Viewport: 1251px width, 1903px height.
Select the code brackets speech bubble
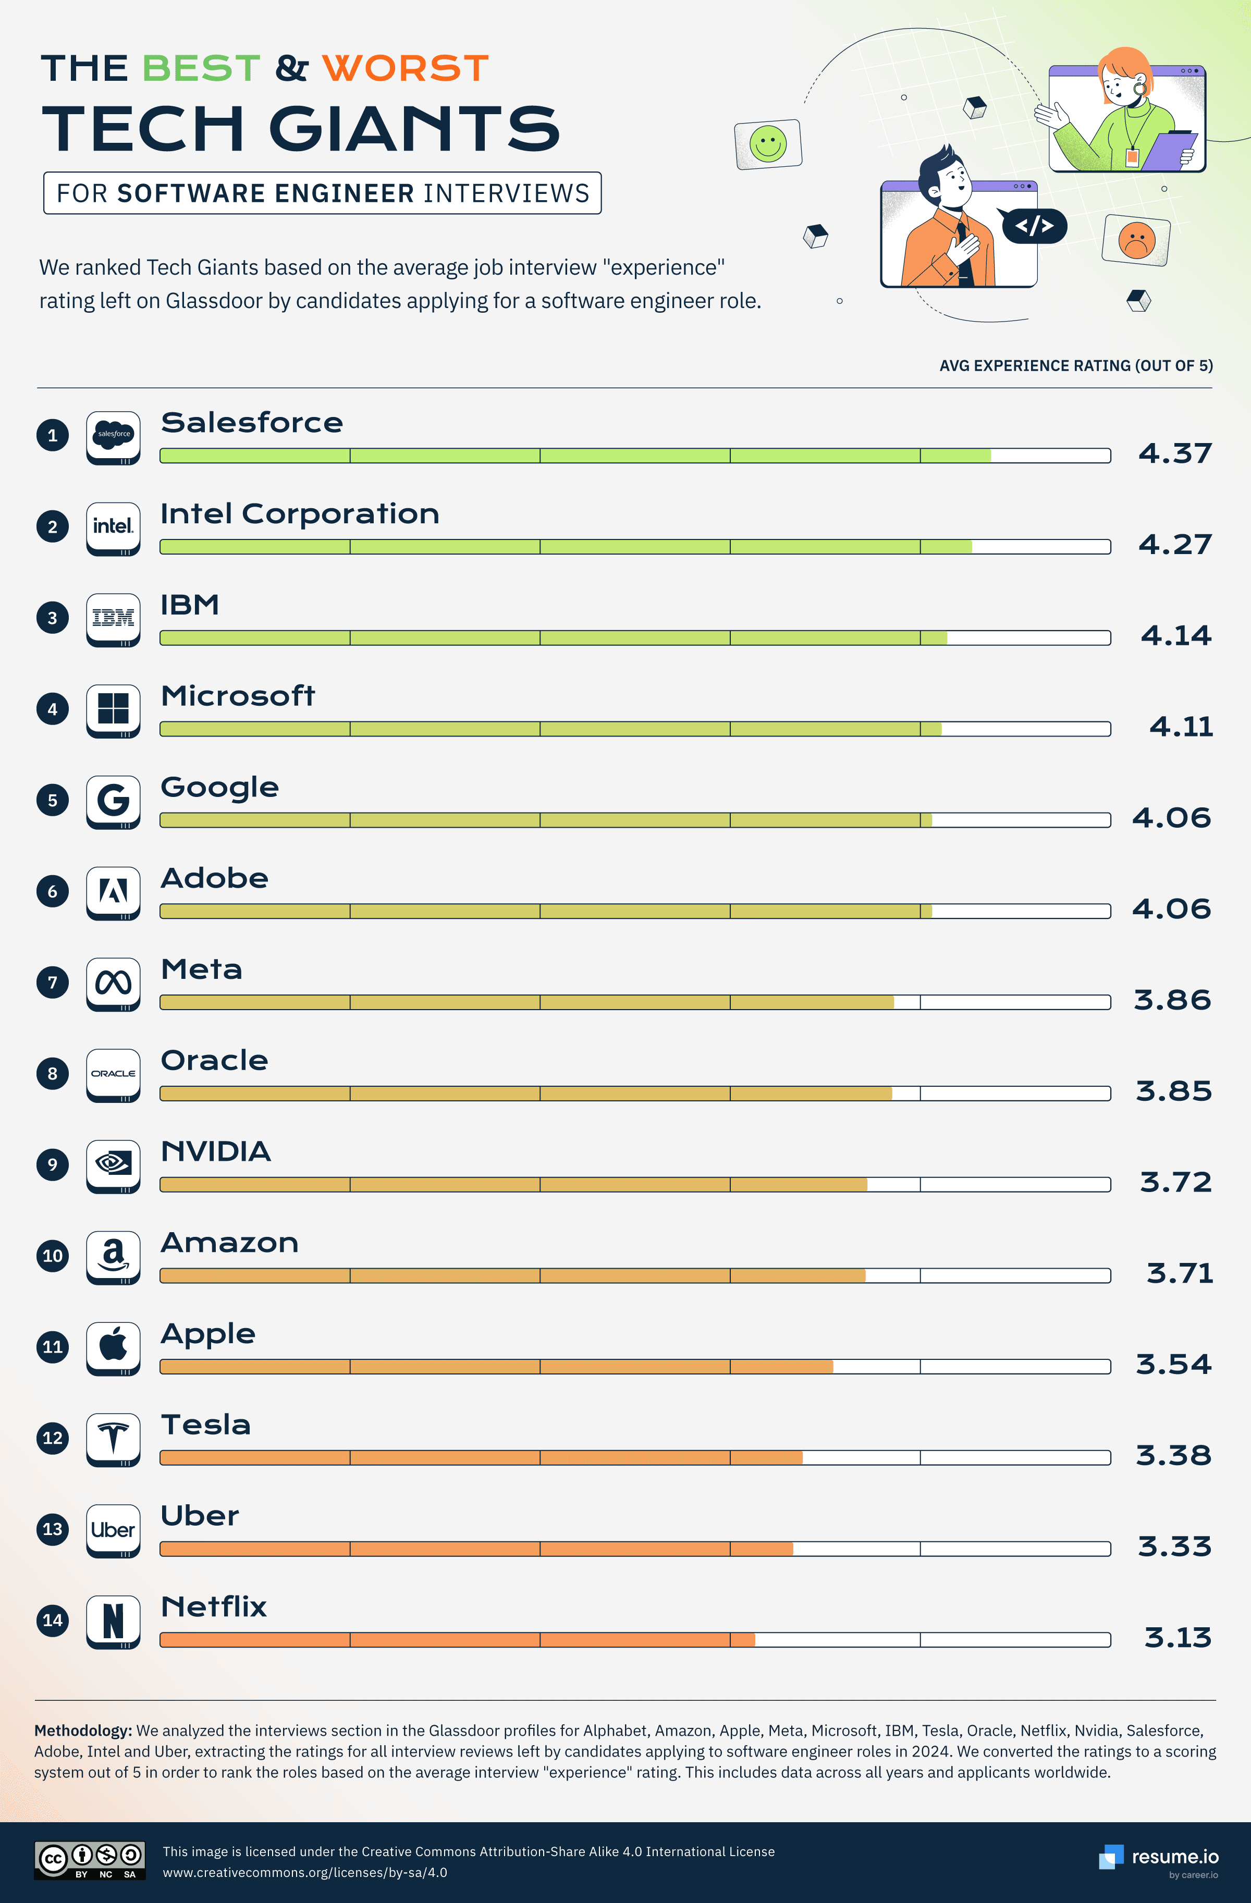coord(1034,226)
